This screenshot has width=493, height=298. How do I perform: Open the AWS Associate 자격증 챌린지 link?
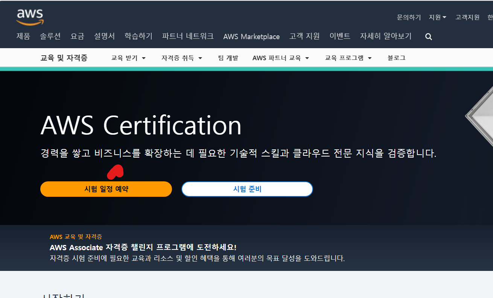coord(143,247)
